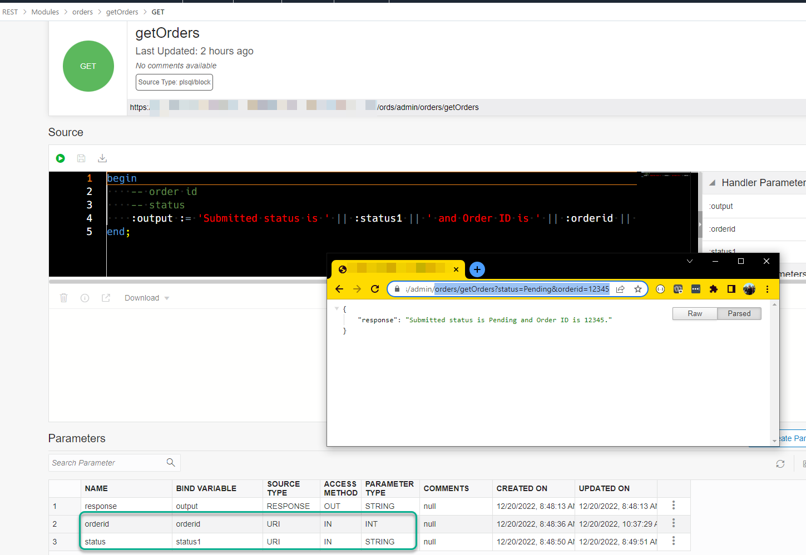
Task: Click the editor side panel splitter handle
Action: coord(700,225)
